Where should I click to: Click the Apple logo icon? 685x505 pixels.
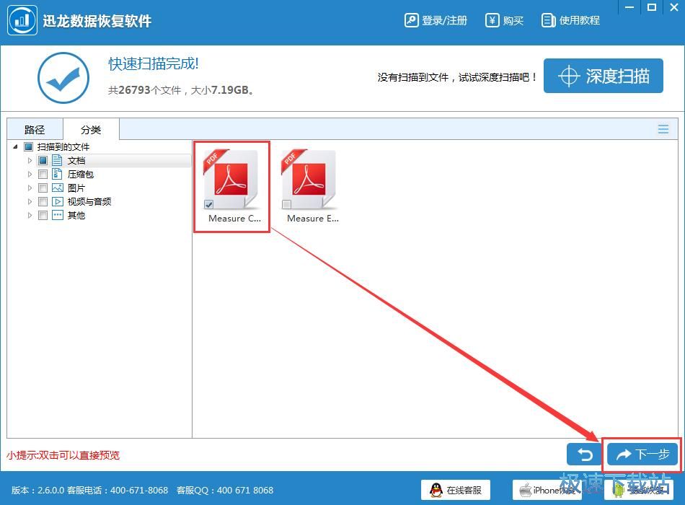(525, 490)
